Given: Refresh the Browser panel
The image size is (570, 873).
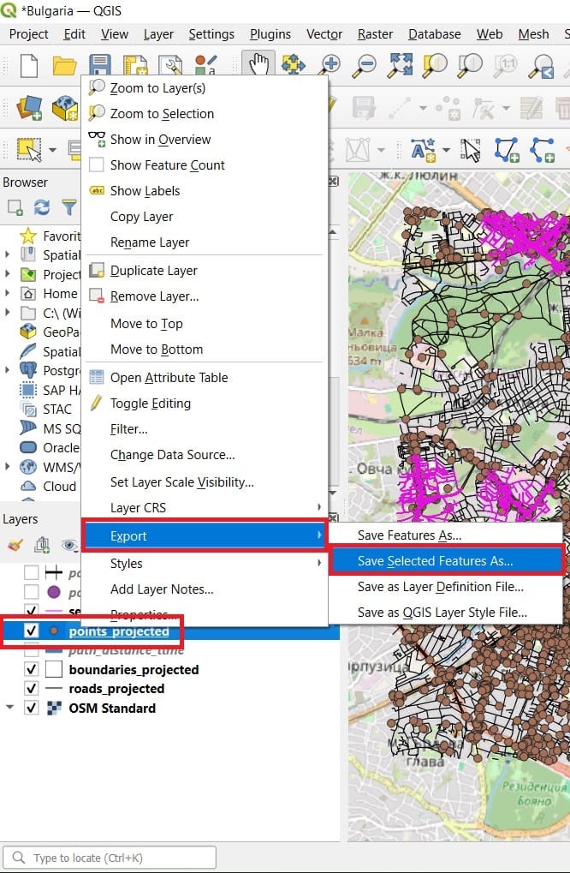Looking at the screenshot, I should [42, 207].
